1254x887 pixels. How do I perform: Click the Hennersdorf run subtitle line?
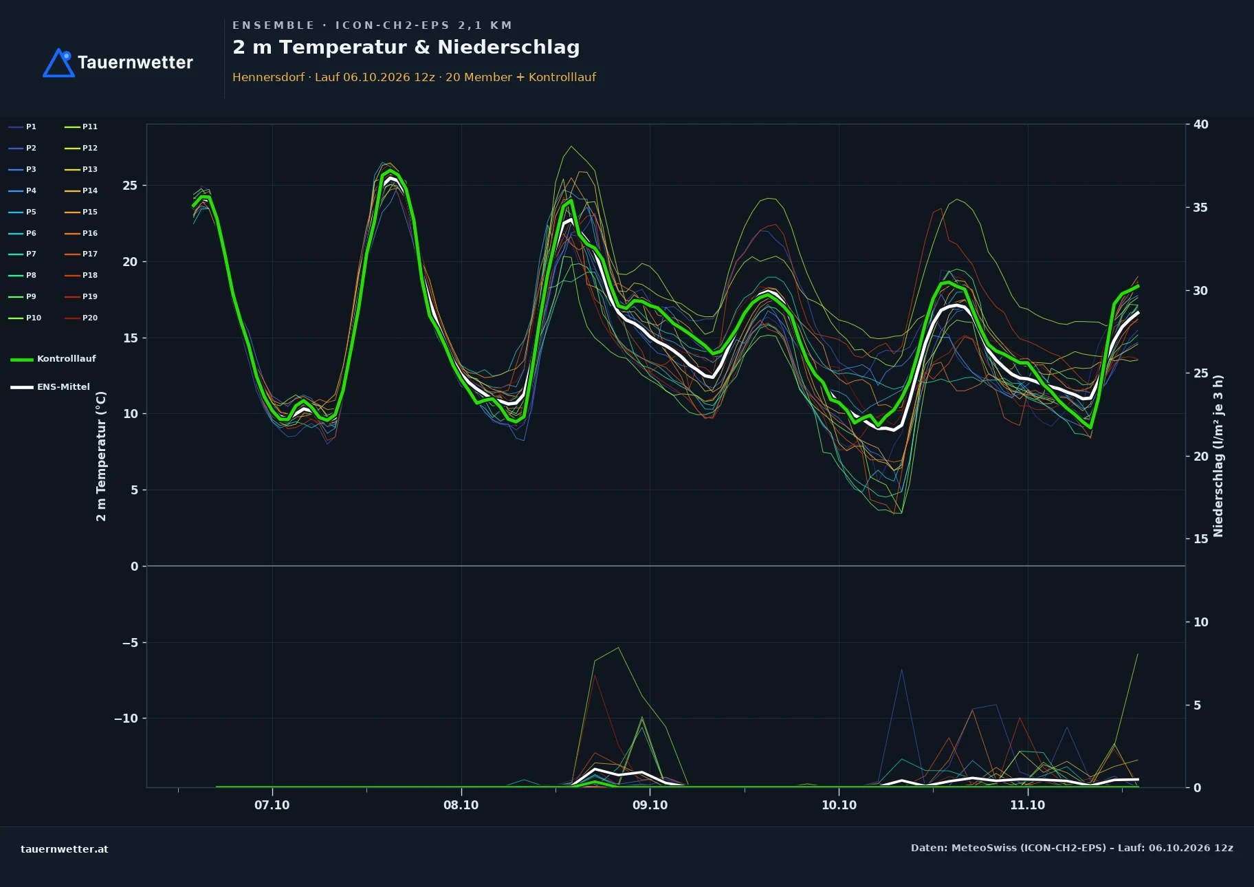(414, 77)
